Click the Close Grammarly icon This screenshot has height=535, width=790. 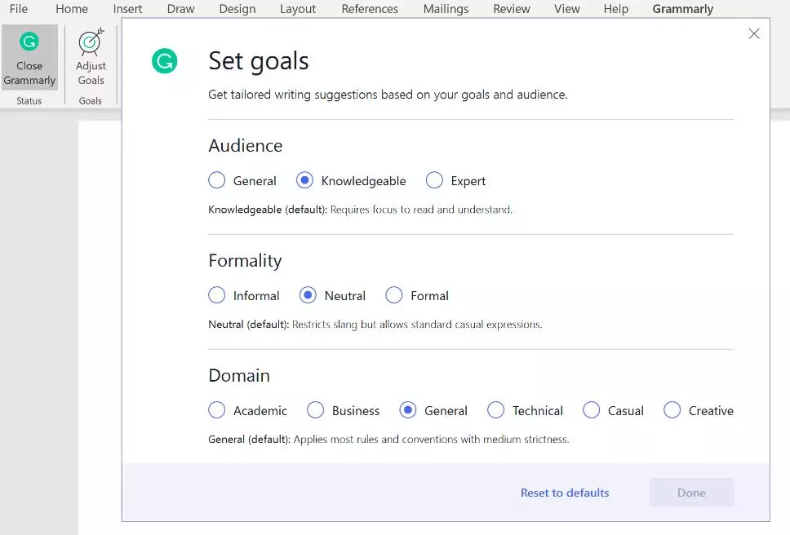coord(29,42)
